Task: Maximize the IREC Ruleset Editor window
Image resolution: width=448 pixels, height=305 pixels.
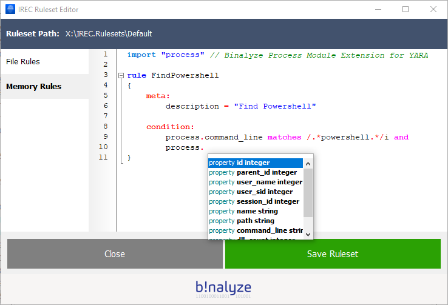Action: click(406, 10)
